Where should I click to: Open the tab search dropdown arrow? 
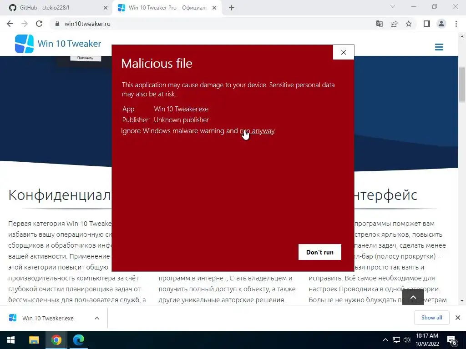click(393, 6)
